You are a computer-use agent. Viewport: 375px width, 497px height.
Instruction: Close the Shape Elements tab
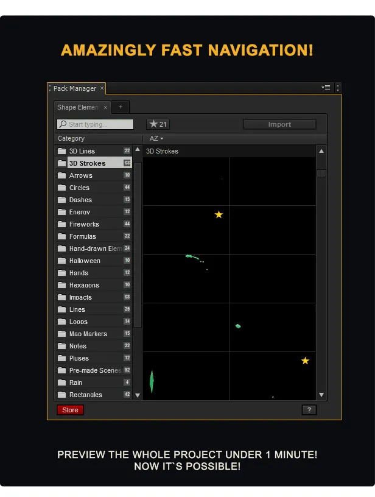click(105, 107)
